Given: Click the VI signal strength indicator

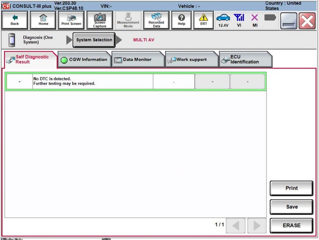Looking at the screenshot, I should click(239, 21).
